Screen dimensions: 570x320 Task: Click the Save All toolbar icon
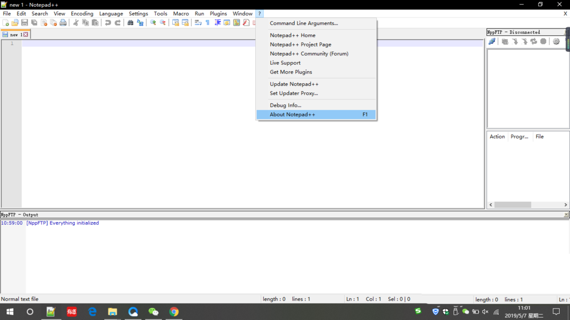coord(34,23)
